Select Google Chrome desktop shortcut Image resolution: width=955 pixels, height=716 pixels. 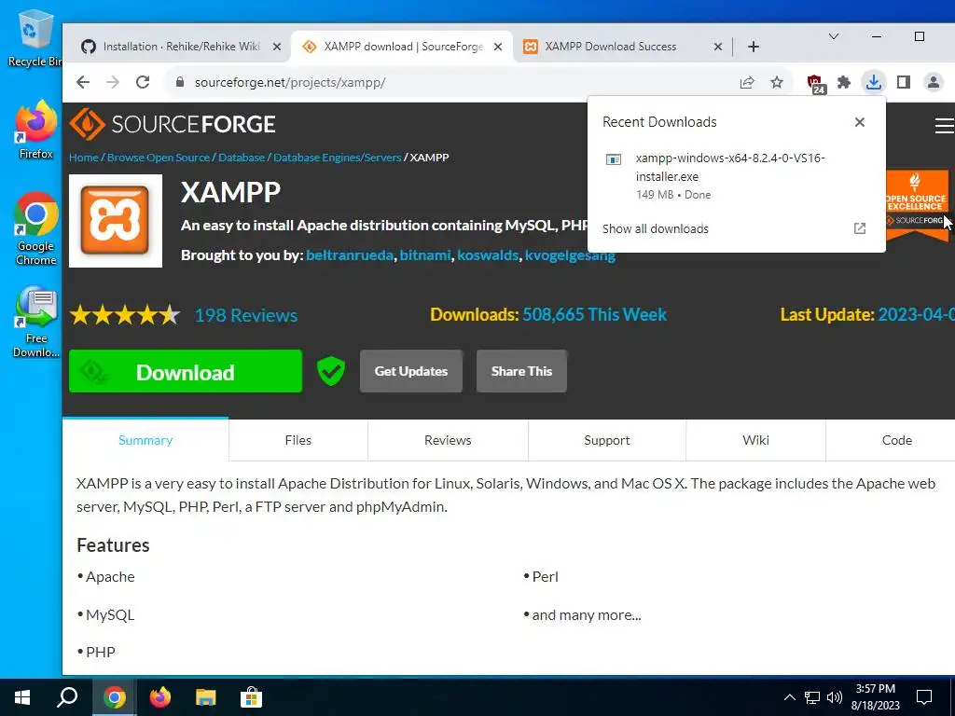36,228
